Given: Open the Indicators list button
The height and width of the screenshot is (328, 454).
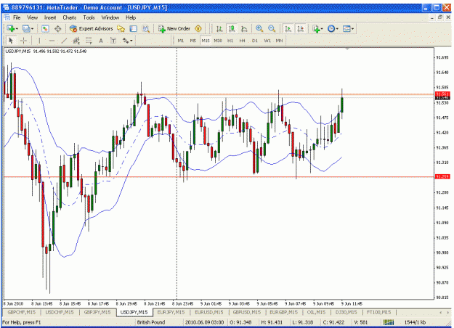Looking at the screenshot, I should click(x=316, y=28).
